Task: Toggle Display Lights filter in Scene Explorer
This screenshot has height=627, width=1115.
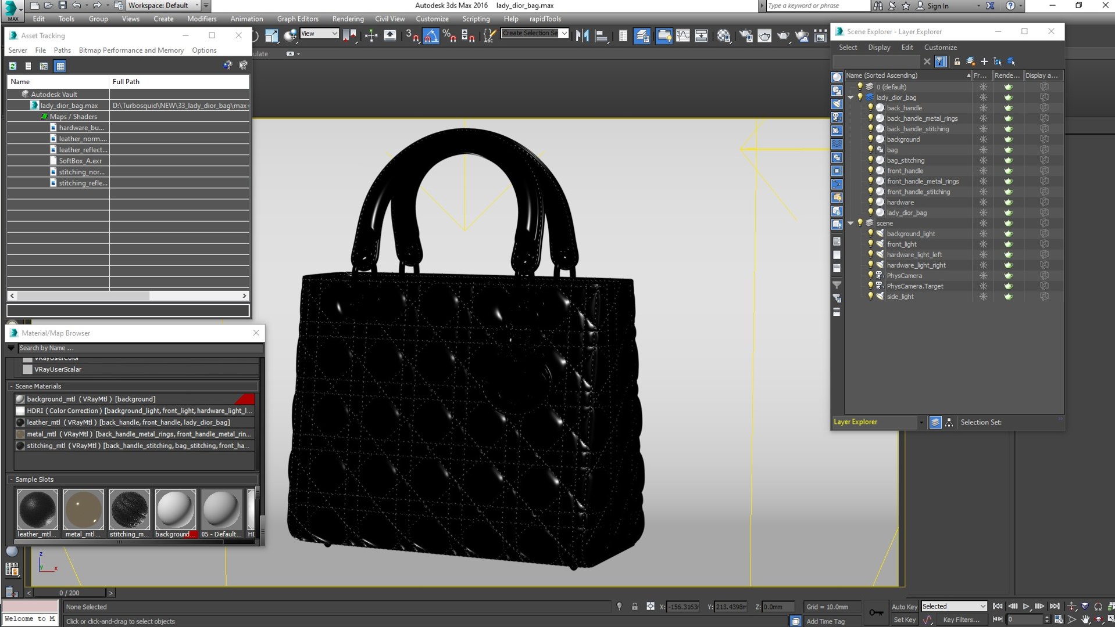Action: pos(837,104)
